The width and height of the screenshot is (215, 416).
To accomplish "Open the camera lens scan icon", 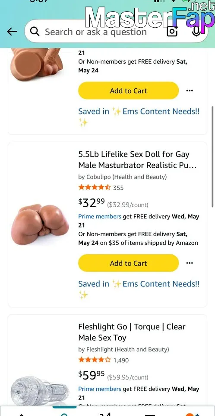I will coord(172,32).
